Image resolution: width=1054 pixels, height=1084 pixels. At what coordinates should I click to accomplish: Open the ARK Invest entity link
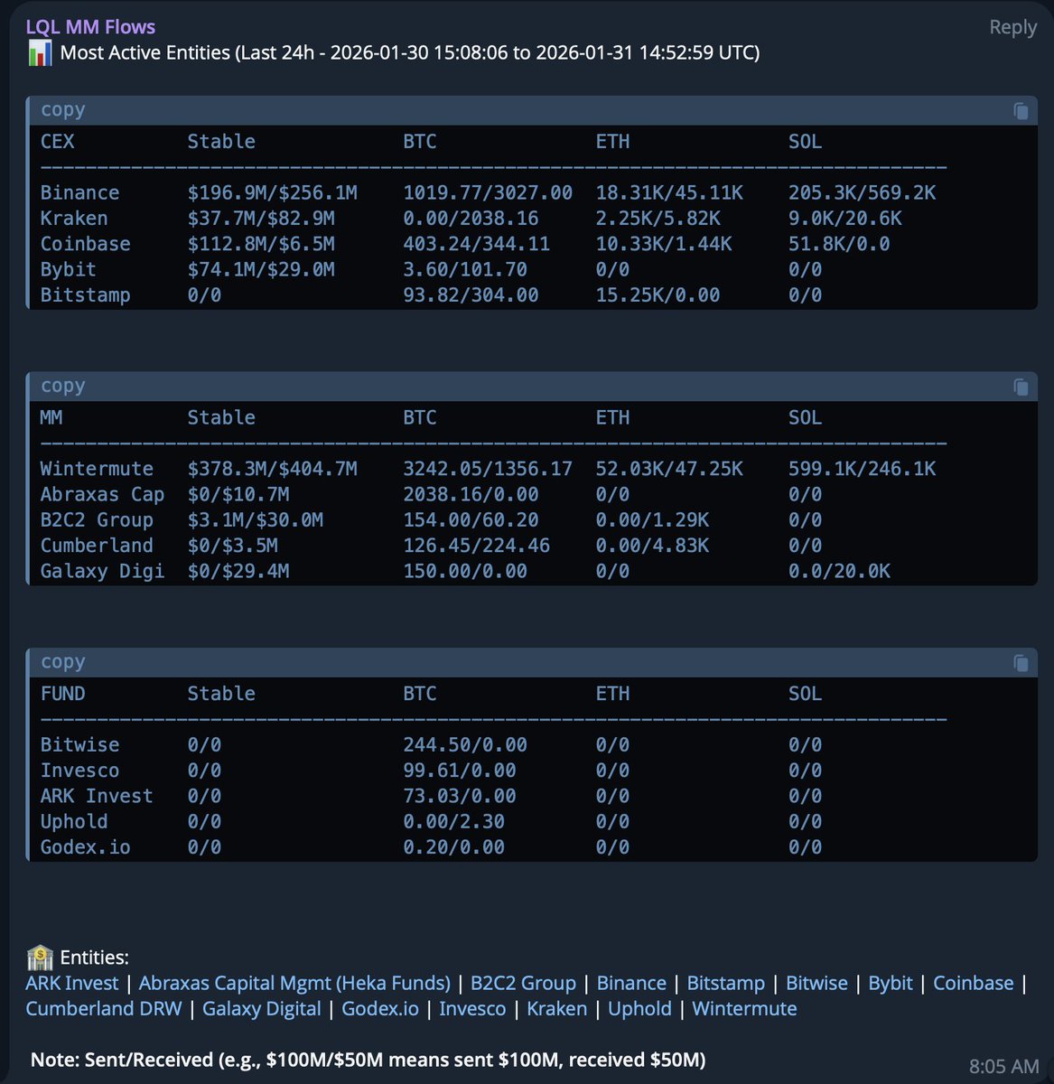pyautogui.click(x=72, y=983)
